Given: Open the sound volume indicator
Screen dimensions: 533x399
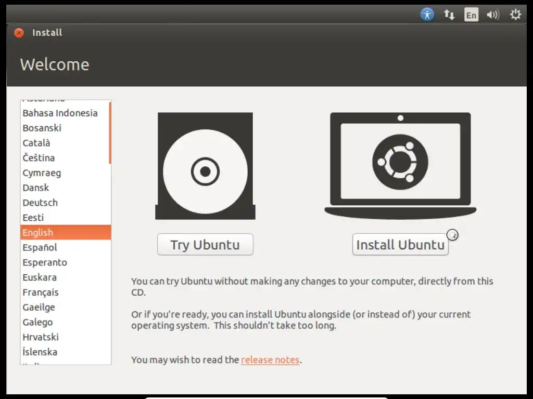Looking at the screenshot, I should [493, 15].
